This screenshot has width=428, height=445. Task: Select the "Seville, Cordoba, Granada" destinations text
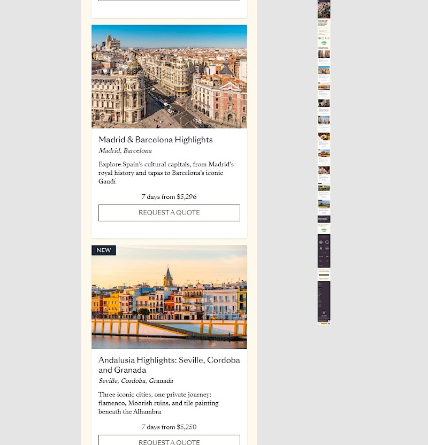[136, 381]
